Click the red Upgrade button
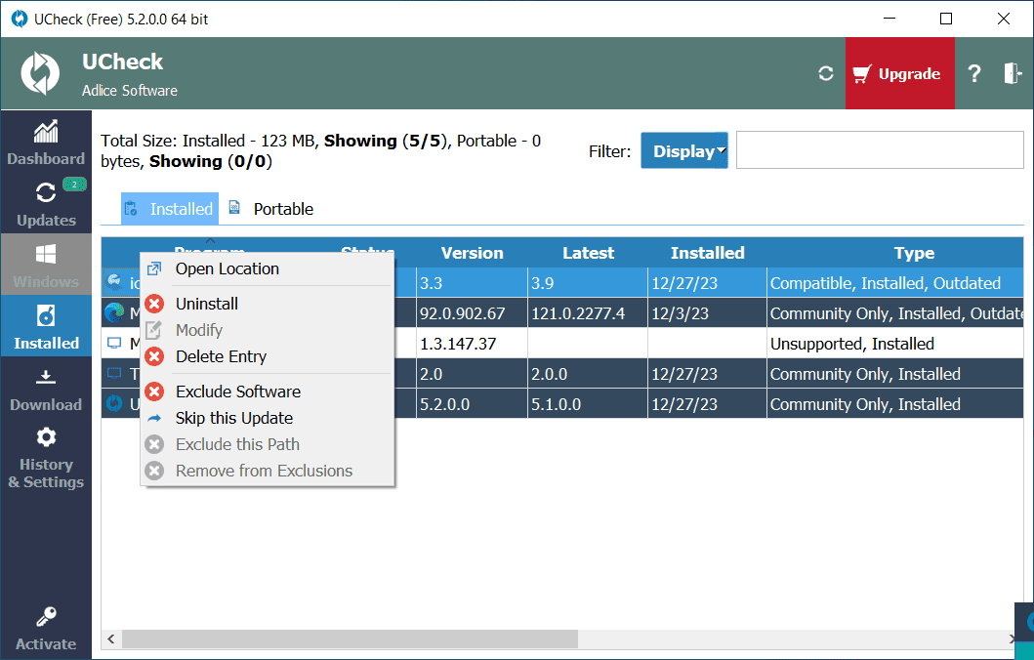Screen dimensions: 1034x660 899,73
